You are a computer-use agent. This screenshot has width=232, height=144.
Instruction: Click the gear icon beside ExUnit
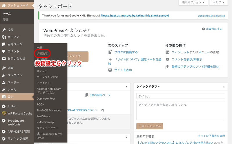4,106
